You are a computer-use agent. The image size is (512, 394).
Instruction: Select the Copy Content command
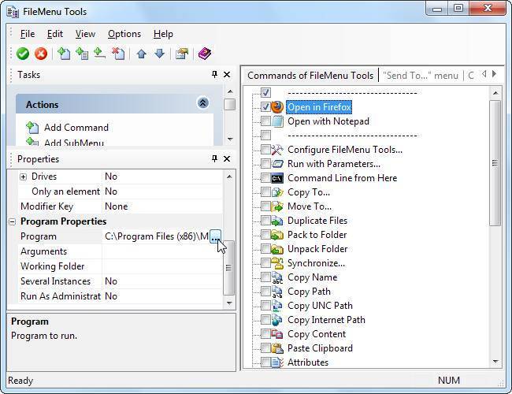(x=317, y=334)
